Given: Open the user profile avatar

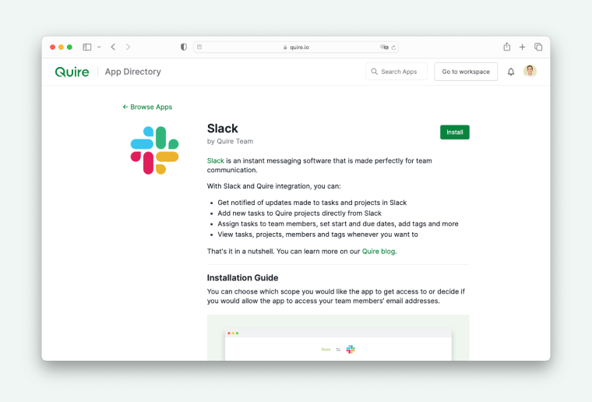Looking at the screenshot, I should tap(530, 71).
